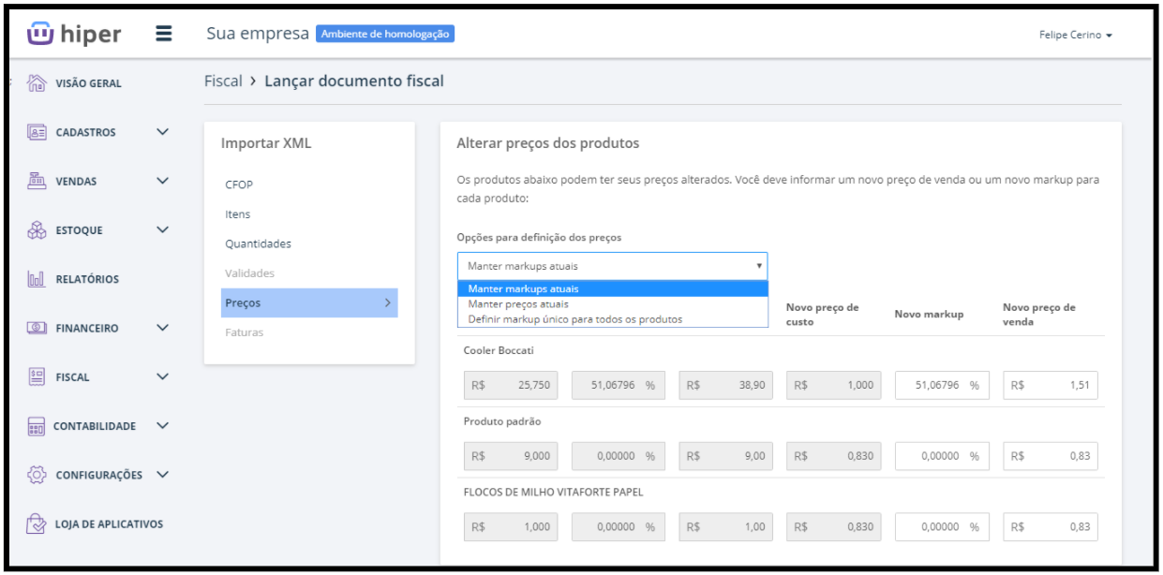
Task: Click the 'Importar XML' panel title
Action: pos(266,143)
